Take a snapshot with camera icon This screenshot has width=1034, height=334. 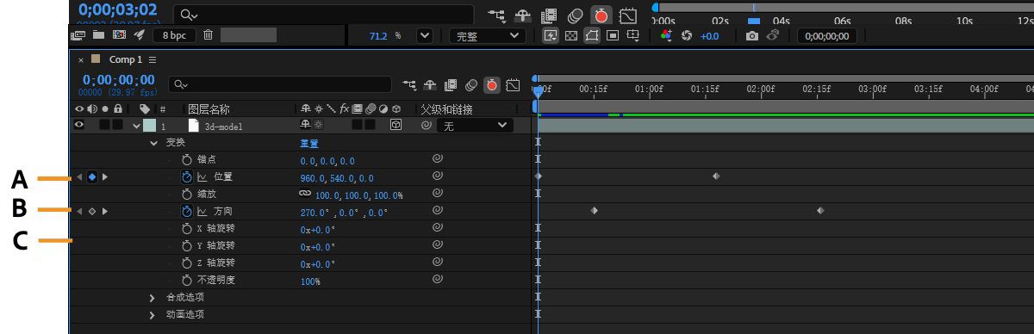752,36
